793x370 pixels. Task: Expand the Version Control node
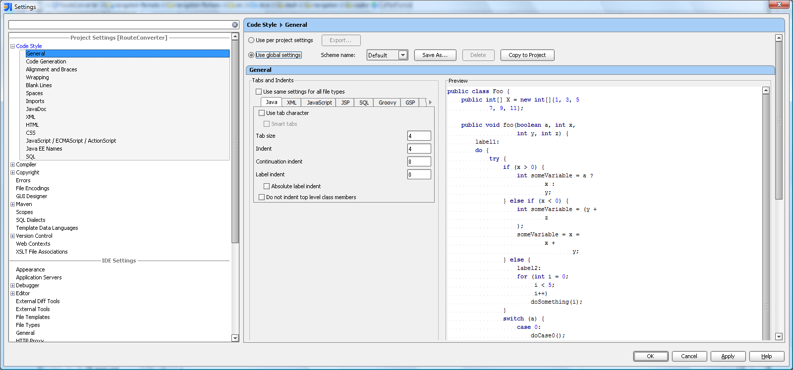click(x=12, y=236)
